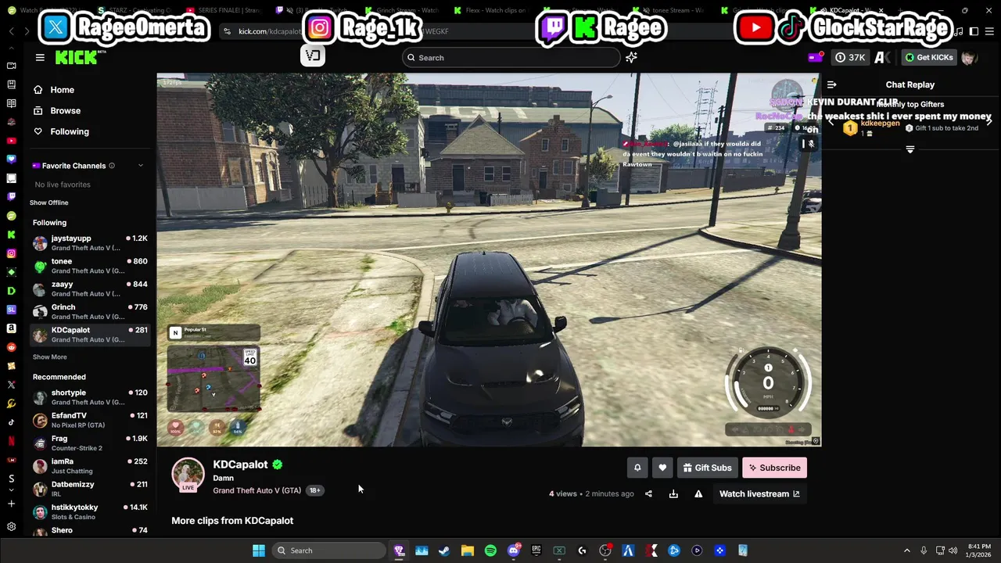
Task: Open Datbemizzy IRL channel
Action: point(90,489)
